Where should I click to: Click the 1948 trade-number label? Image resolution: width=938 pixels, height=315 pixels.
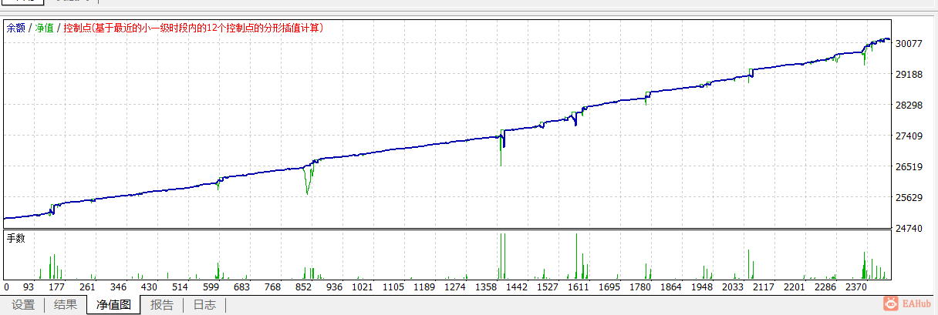(x=702, y=287)
